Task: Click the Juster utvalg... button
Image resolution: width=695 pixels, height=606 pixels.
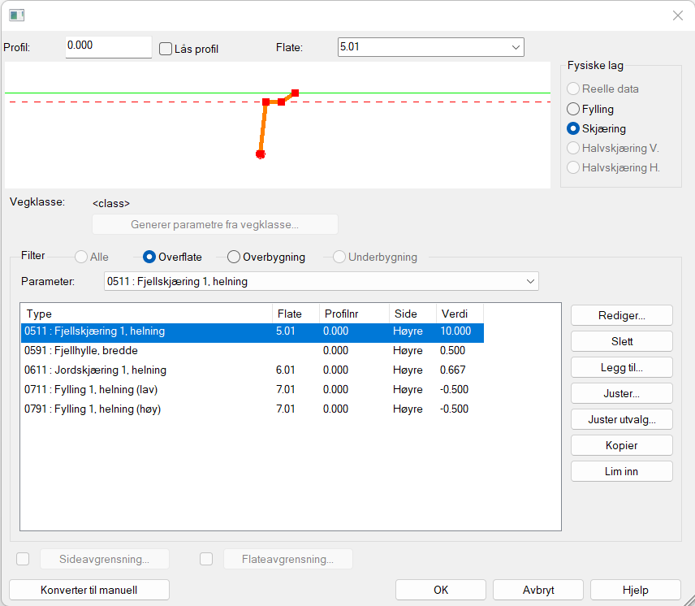Action: click(x=621, y=419)
